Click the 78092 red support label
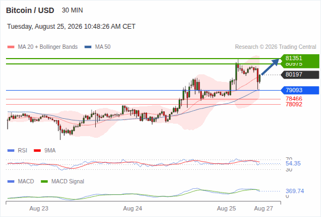The height and width of the screenshot is (217, 321). [294, 104]
